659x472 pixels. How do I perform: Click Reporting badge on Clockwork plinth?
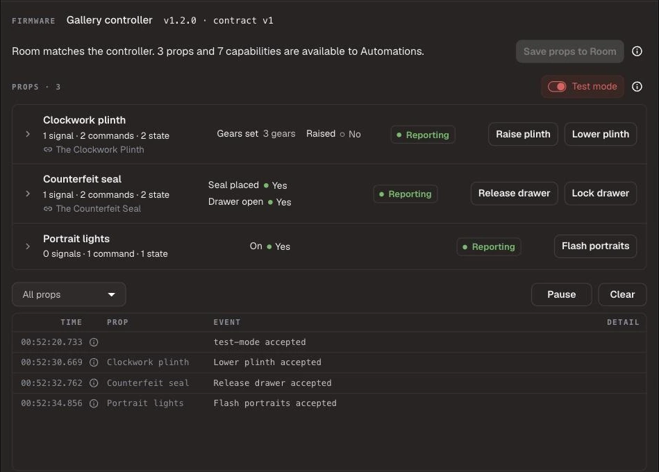point(423,135)
